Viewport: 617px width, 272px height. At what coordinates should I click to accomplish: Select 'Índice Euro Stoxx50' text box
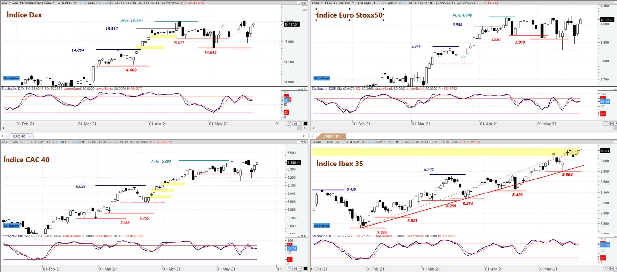coord(349,15)
